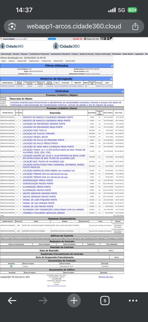Screen dimensions: 148x322
Task: Open the tab switcher showing 5 tabs
Action: (x=105, y=301)
